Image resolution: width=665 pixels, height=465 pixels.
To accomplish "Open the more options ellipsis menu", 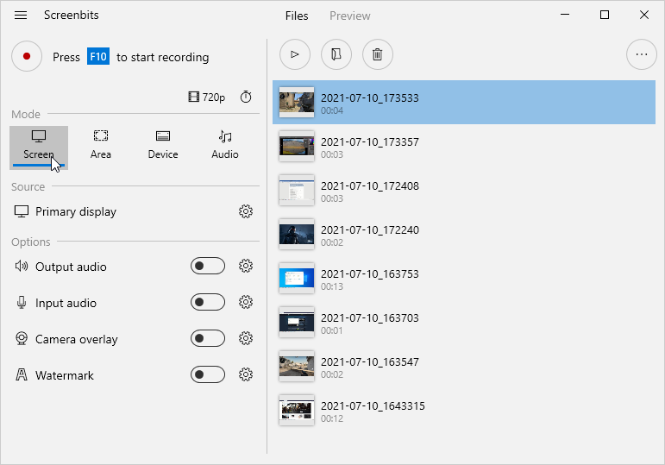I will coord(642,54).
